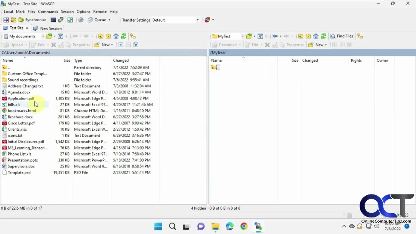Go to remote root directory icon
The width and height of the screenshot is (416, 234).
point(308,36)
